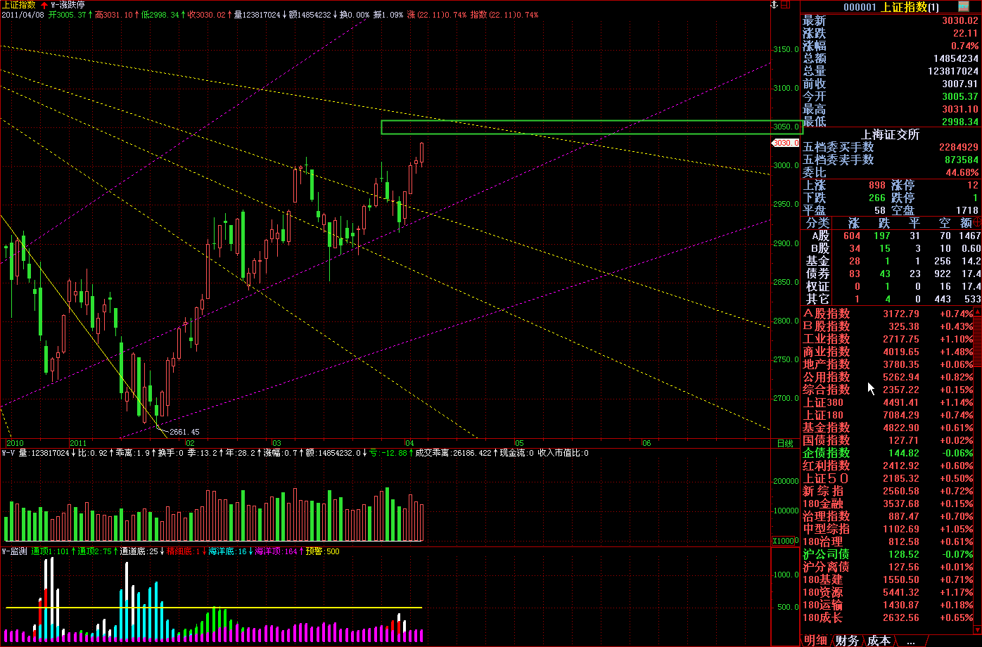Open the 日线 period selector
982x647 pixels.
(784, 444)
